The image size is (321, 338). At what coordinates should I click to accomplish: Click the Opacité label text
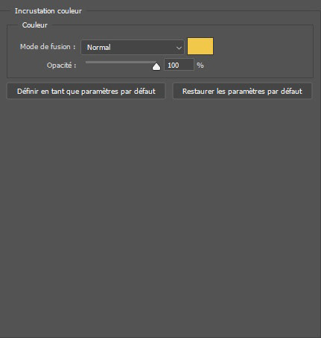tap(61, 66)
